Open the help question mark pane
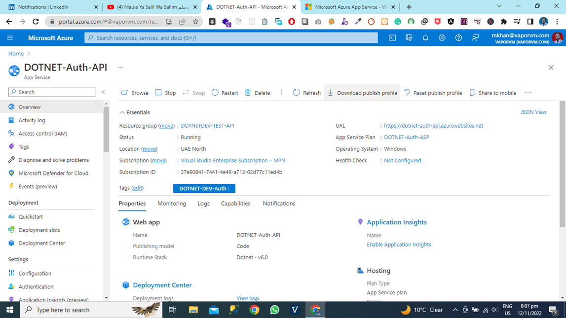Screen dimensions: 566x318 [x=458, y=37]
